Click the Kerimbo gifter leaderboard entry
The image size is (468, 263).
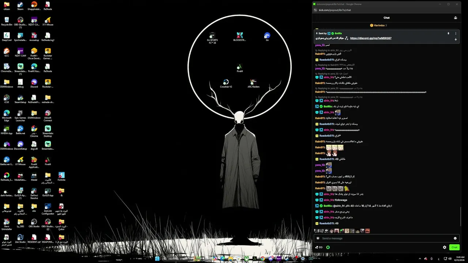tap(378, 25)
